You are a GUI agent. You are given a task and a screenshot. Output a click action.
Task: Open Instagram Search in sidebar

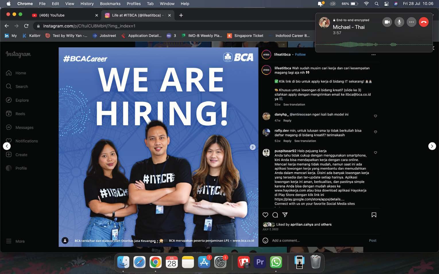click(x=17, y=87)
